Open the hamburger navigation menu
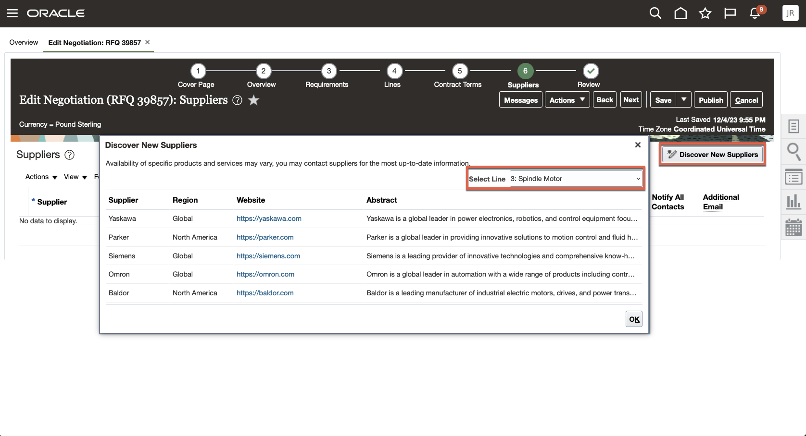806x436 pixels. coord(12,13)
